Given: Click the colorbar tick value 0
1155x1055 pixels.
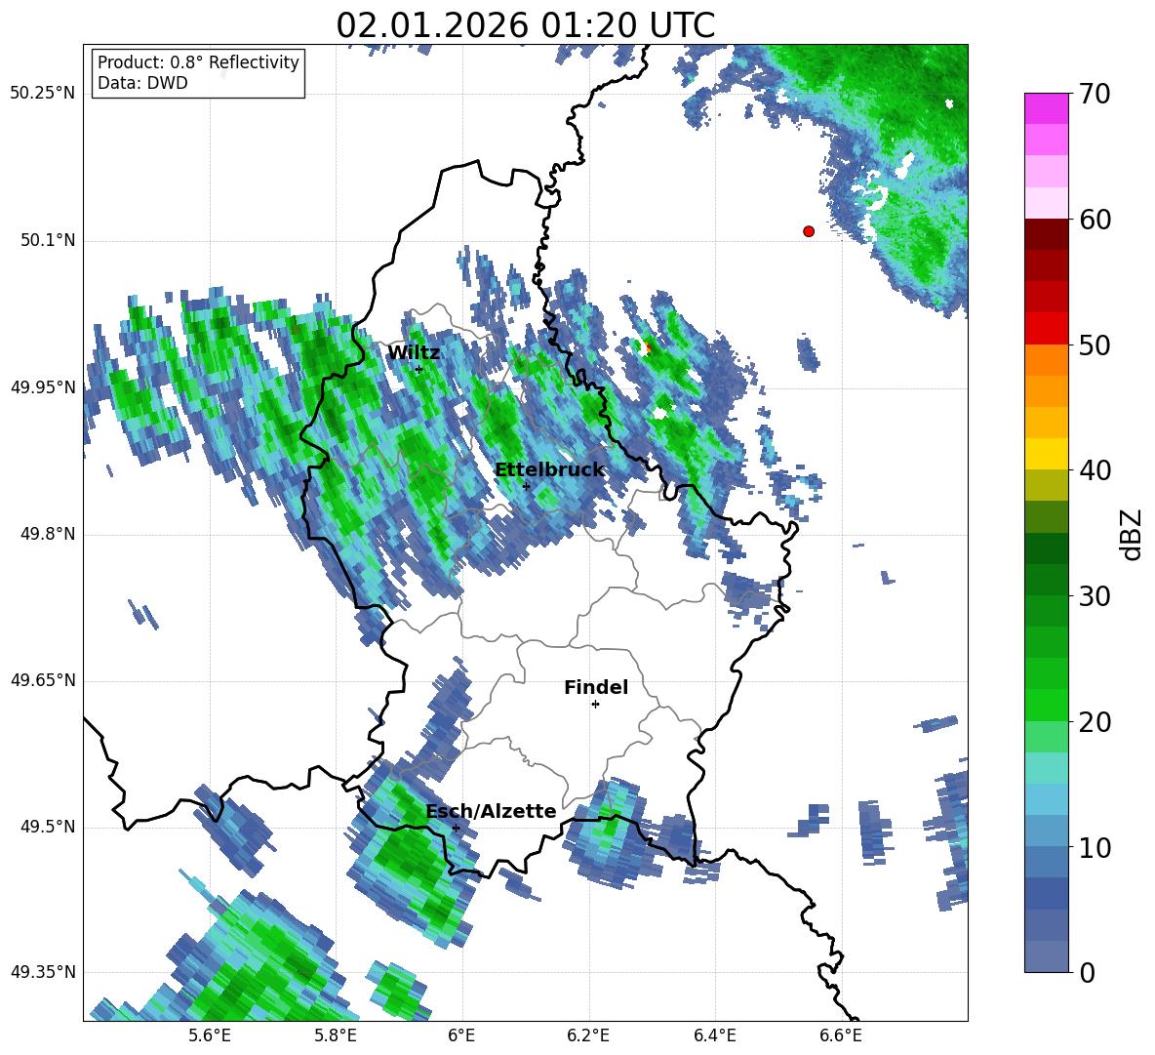Looking at the screenshot, I should point(1087,972).
